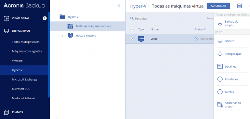Click Detalhes action in right panel
This screenshot has height=119, width=250.
click(230, 66)
